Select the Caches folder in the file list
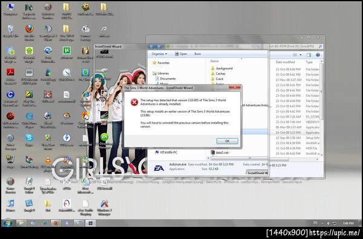 (x=218, y=73)
